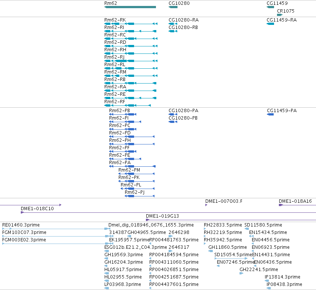This screenshot has width=316, height=290.
Task: Choose the Rm62-RD transcript label
Action: click(x=115, y=42)
